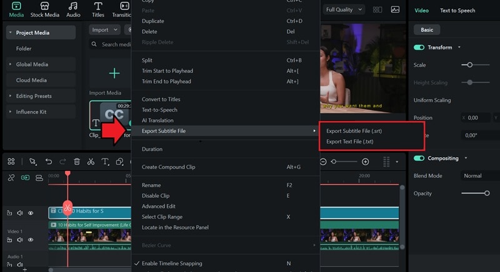
Task: Open the preview grid layout icon
Action: coord(377,9)
